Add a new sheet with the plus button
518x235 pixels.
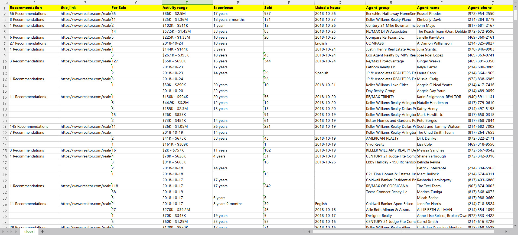43,232
